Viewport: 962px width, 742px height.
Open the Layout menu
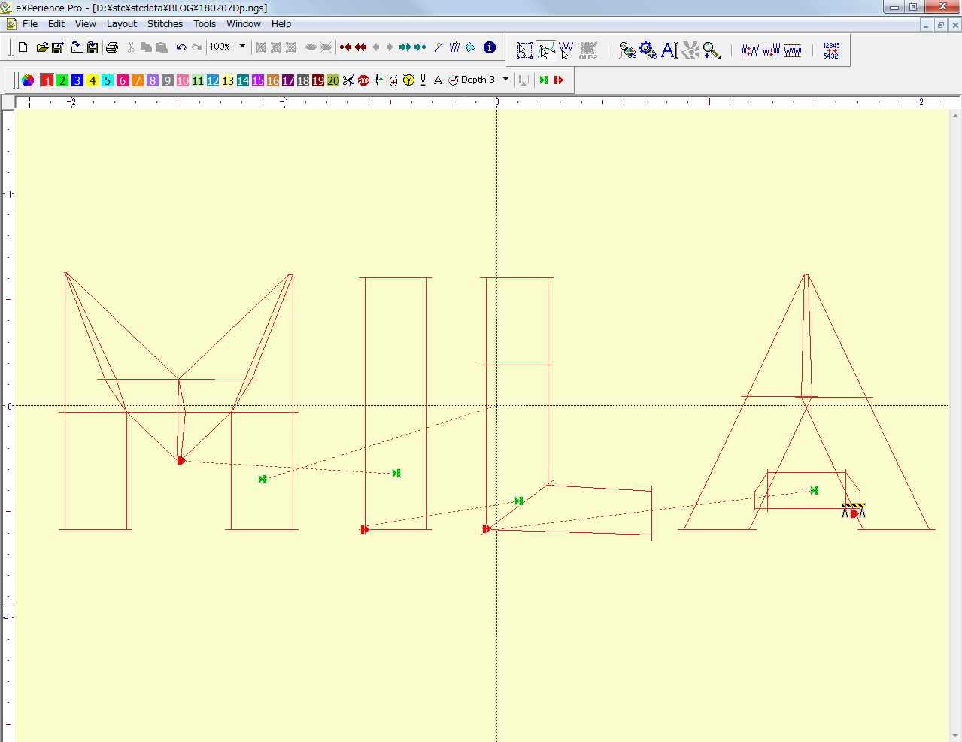tap(122, 24)
